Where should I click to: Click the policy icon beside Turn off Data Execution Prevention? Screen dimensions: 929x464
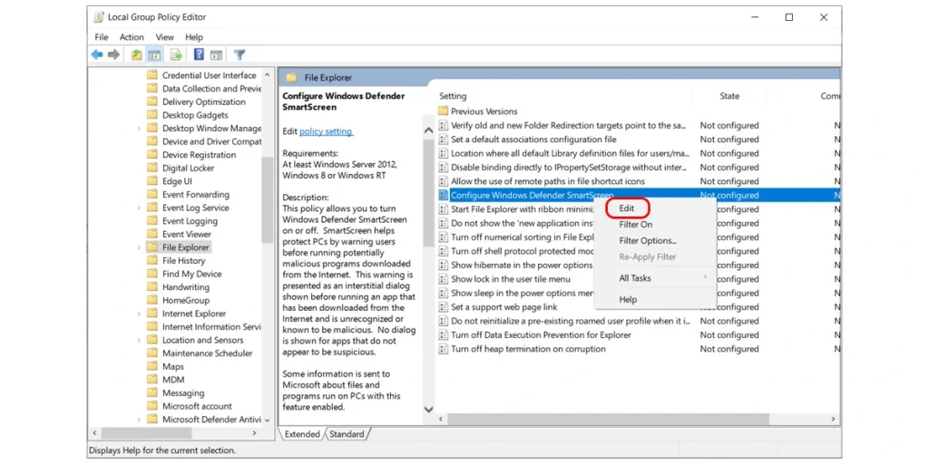coord(443,335)
